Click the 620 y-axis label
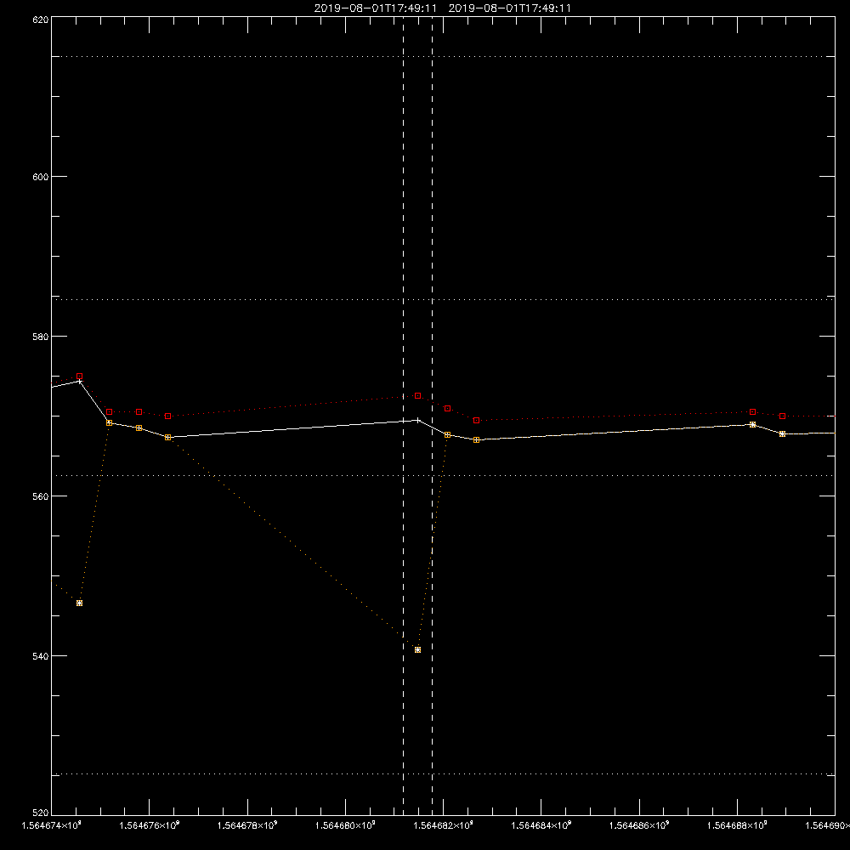Image resolution: width=850 pixels, height=850 pixels. point(41,20)
